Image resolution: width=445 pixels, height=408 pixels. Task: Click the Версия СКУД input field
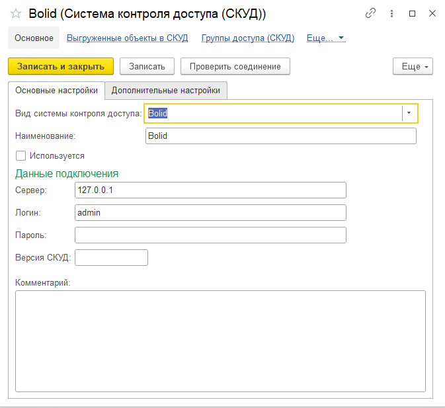111,258
